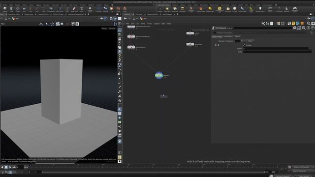
Task: Stop timeline playback
Action: click(6, 167)
